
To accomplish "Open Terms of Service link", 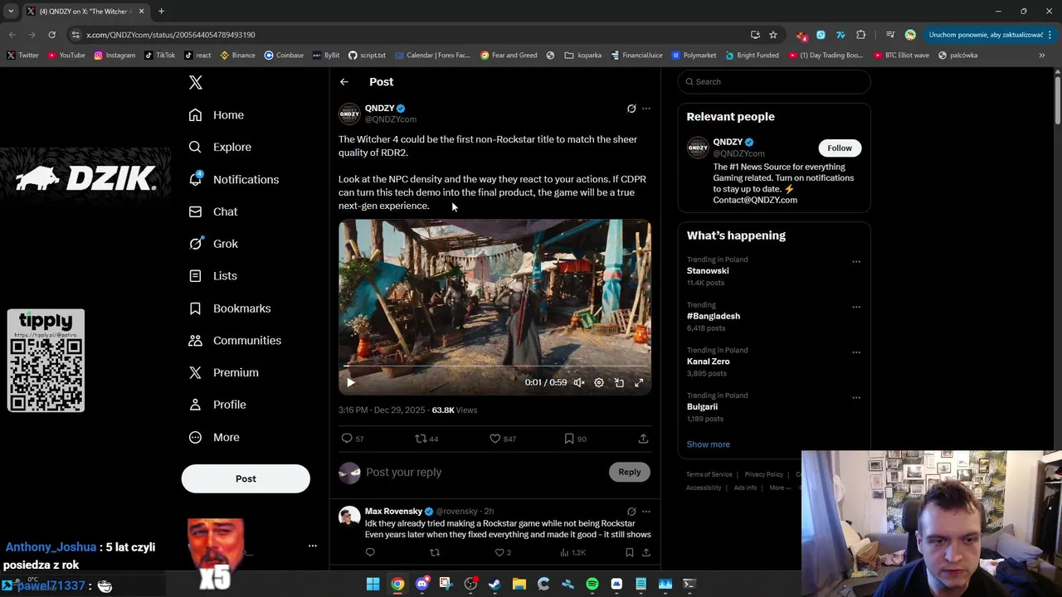I will point(709,474).
